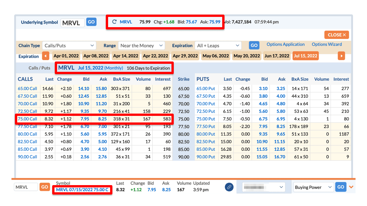367x206 pixels.
Task: Go to next expiration dates arrow
Action: click(x=341, y=56)
